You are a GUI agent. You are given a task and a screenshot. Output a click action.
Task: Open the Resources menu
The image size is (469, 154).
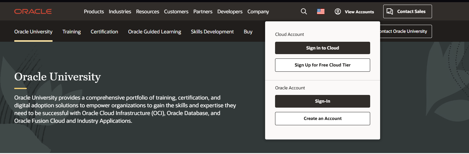(x=148, y=11)
